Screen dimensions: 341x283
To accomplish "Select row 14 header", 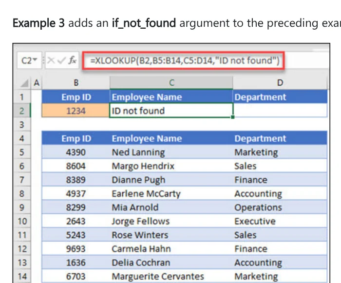I will pyautogui.click(x=22, y=276).
